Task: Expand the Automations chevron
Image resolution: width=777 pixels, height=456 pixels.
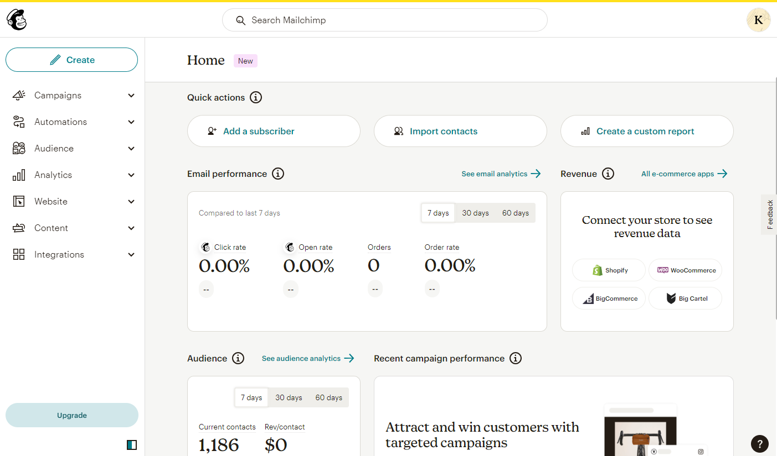Action: (131, 122)
